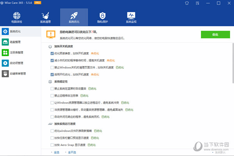Open 磁盘整理 disk defrag in sidebar

coord(20,42)
